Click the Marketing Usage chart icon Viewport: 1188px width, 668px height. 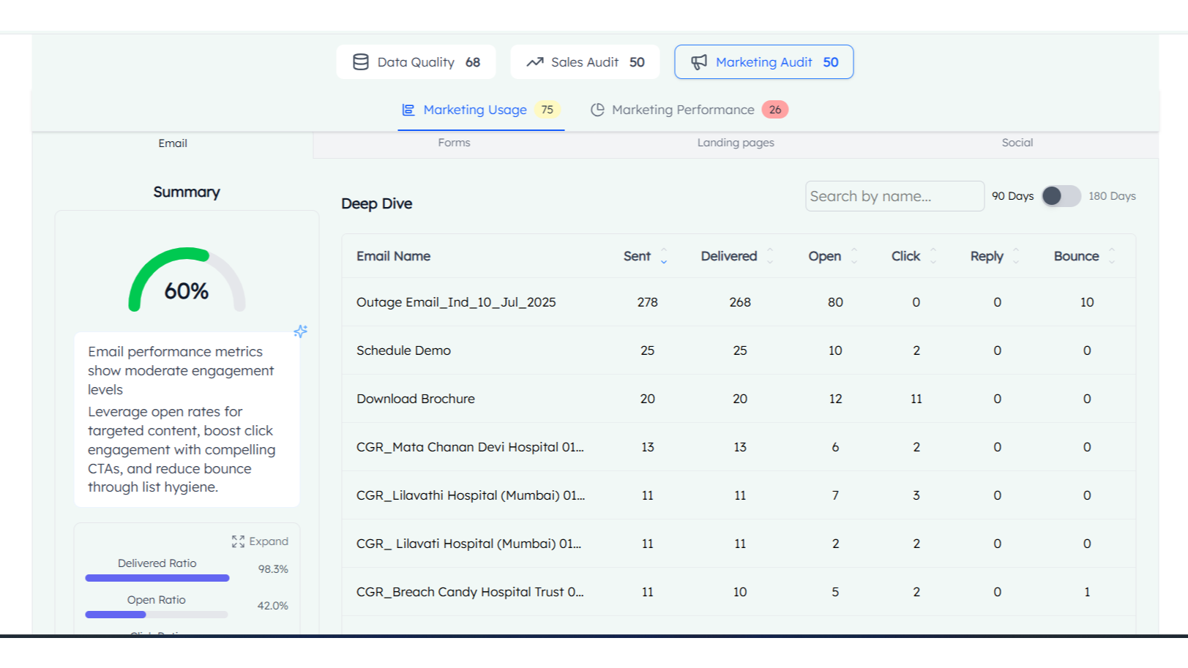click(x=408, y=110)
